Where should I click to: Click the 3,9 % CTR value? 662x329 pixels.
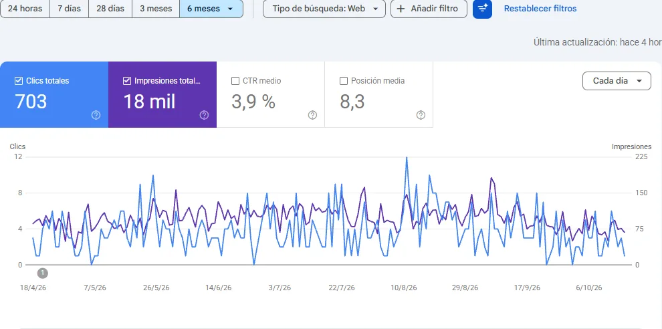point(253,102)
